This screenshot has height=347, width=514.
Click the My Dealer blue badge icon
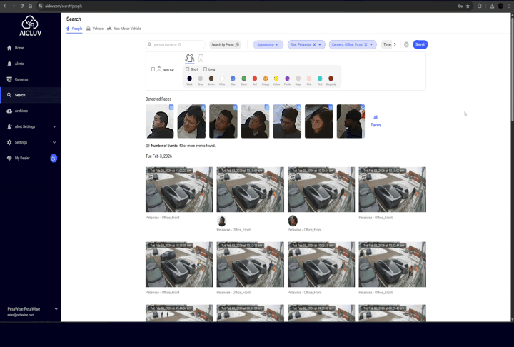pos(54,158)
